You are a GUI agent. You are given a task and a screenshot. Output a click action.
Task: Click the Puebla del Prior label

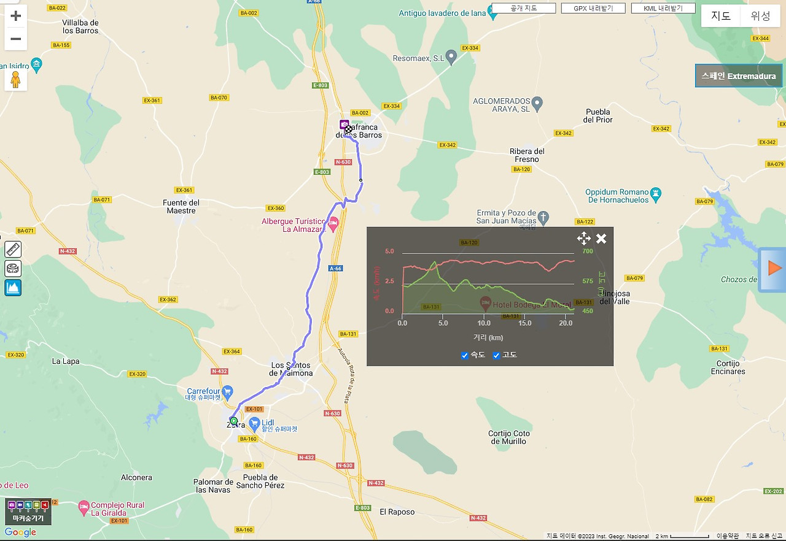[598, 116]
